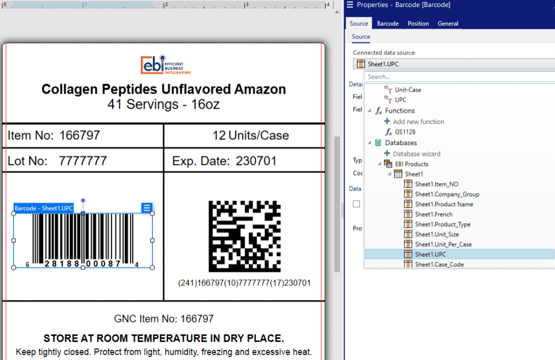Open the barcode object's blue properties menu icon
555x360 pixels.
click(146, 208)
